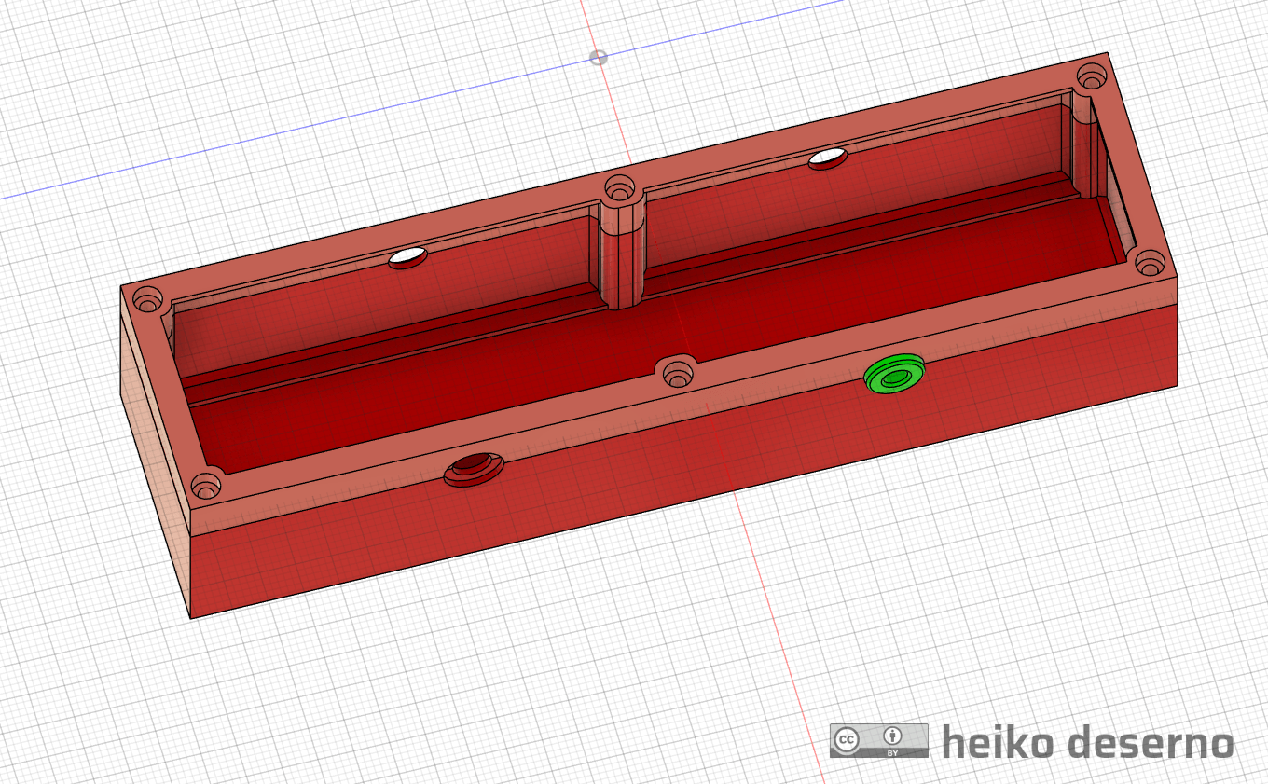Pick the right oval cutout in the back wall

coord(827,158)
